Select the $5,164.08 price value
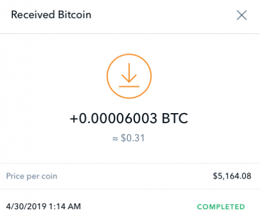 coord(232,176)
